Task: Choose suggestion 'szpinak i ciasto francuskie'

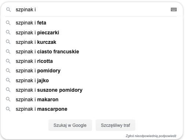Action: pyautogui.click(x=92, y=52)
